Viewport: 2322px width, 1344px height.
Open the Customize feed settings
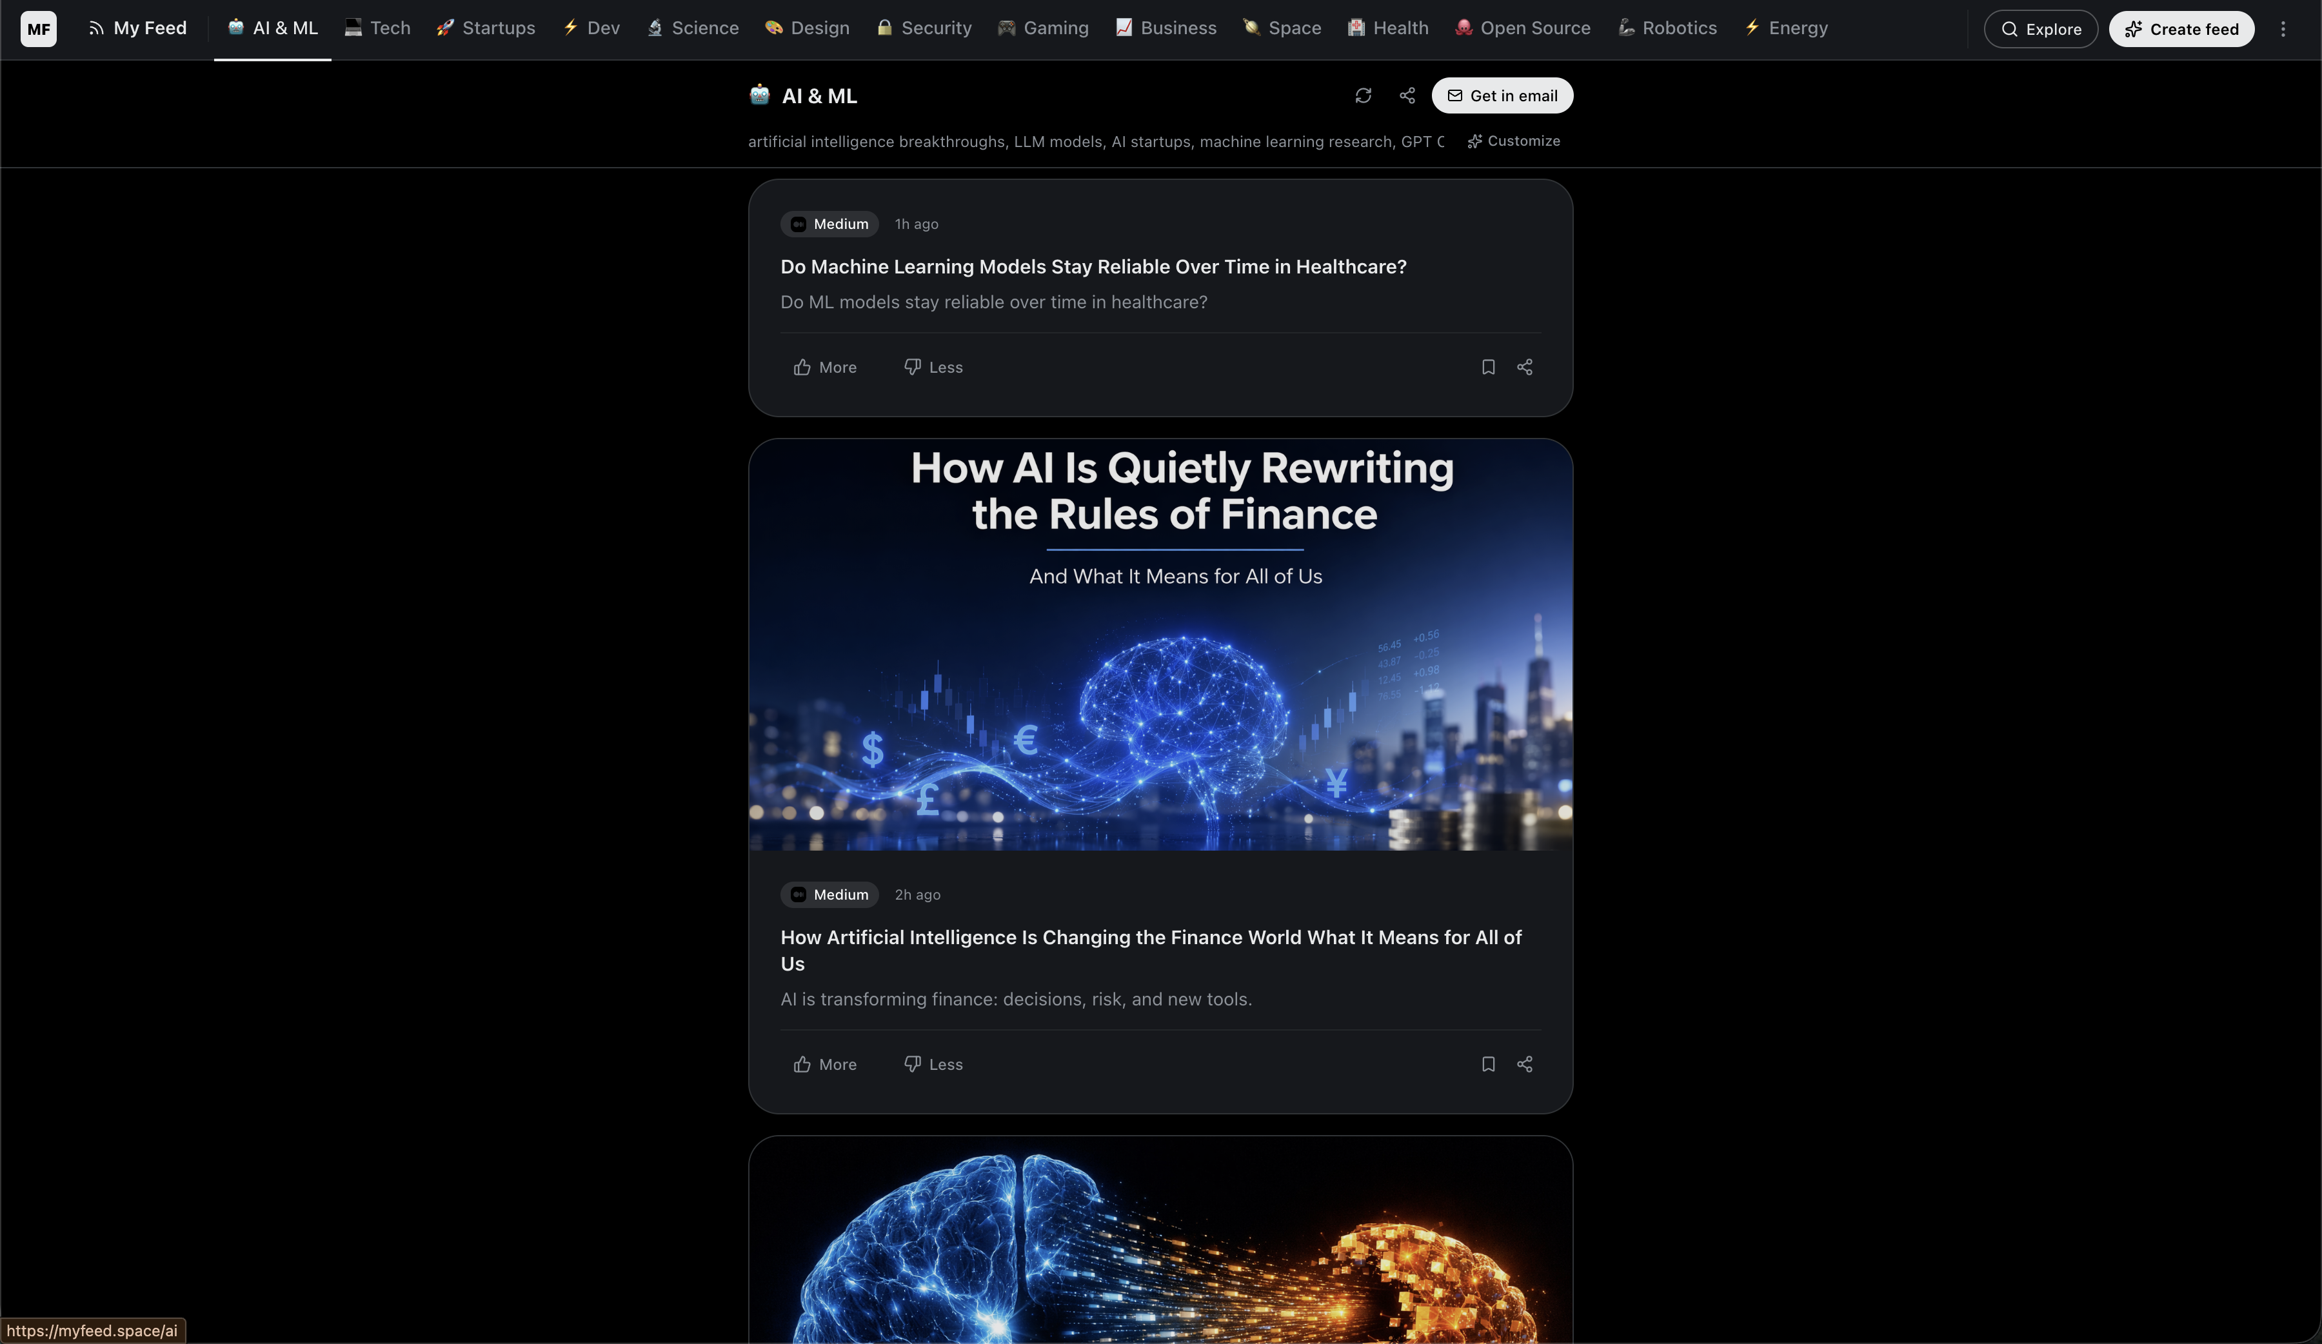click(1513, 141)
